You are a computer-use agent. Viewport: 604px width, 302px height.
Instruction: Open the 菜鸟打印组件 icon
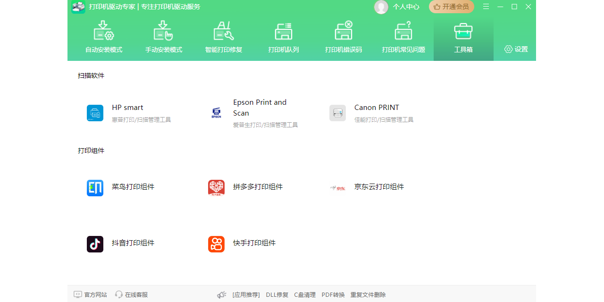pyautogui.click(x=95, y=188)
